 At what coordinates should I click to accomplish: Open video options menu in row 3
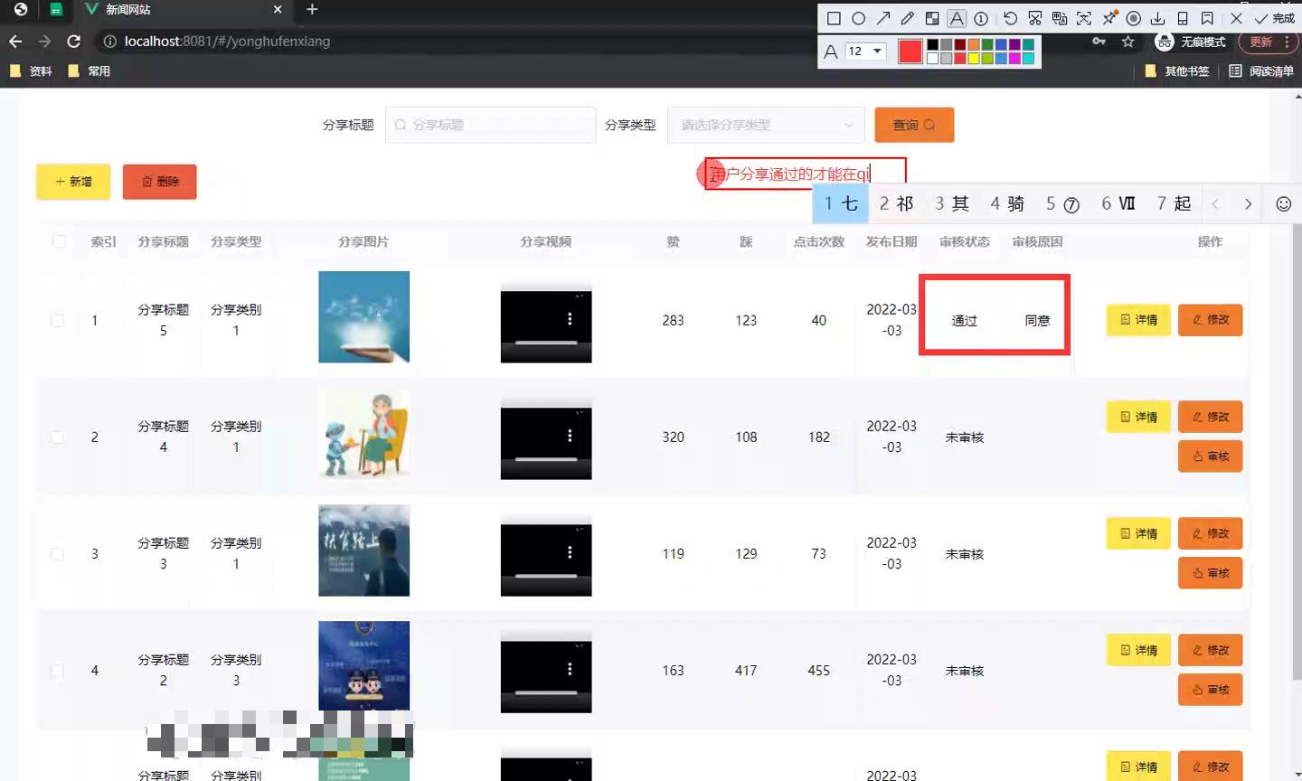(570, 551)
